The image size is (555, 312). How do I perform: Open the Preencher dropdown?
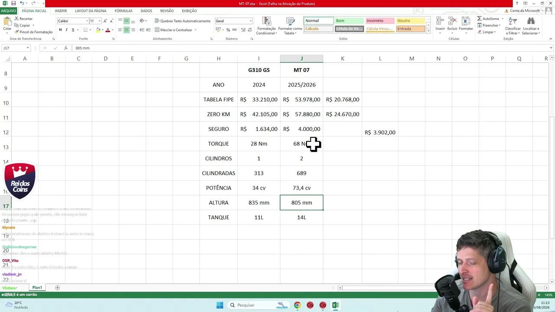click(489, 25)
